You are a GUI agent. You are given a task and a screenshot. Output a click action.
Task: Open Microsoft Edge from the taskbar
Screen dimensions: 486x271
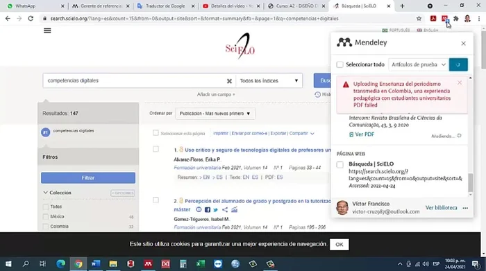[x=61, y=264]
